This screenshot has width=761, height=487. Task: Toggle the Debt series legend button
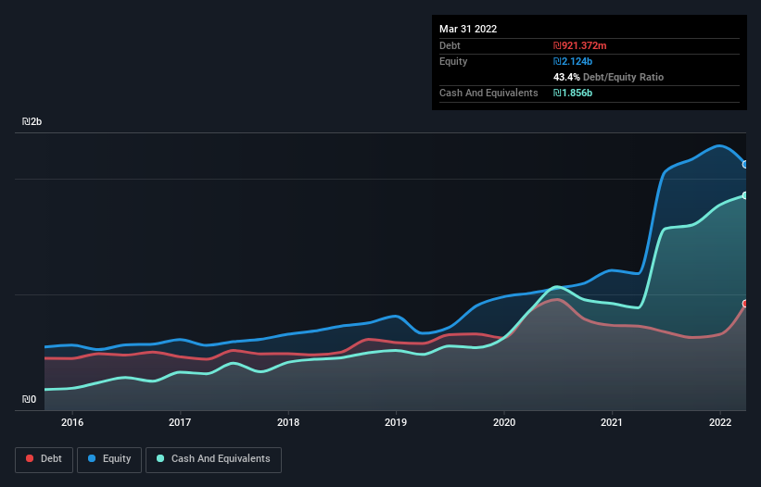tap(44, 459)
